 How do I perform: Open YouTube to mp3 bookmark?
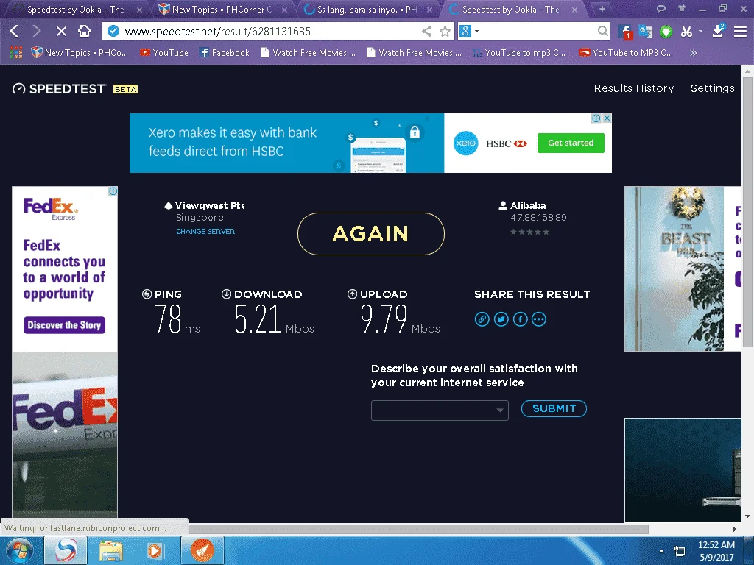point(519,53)
